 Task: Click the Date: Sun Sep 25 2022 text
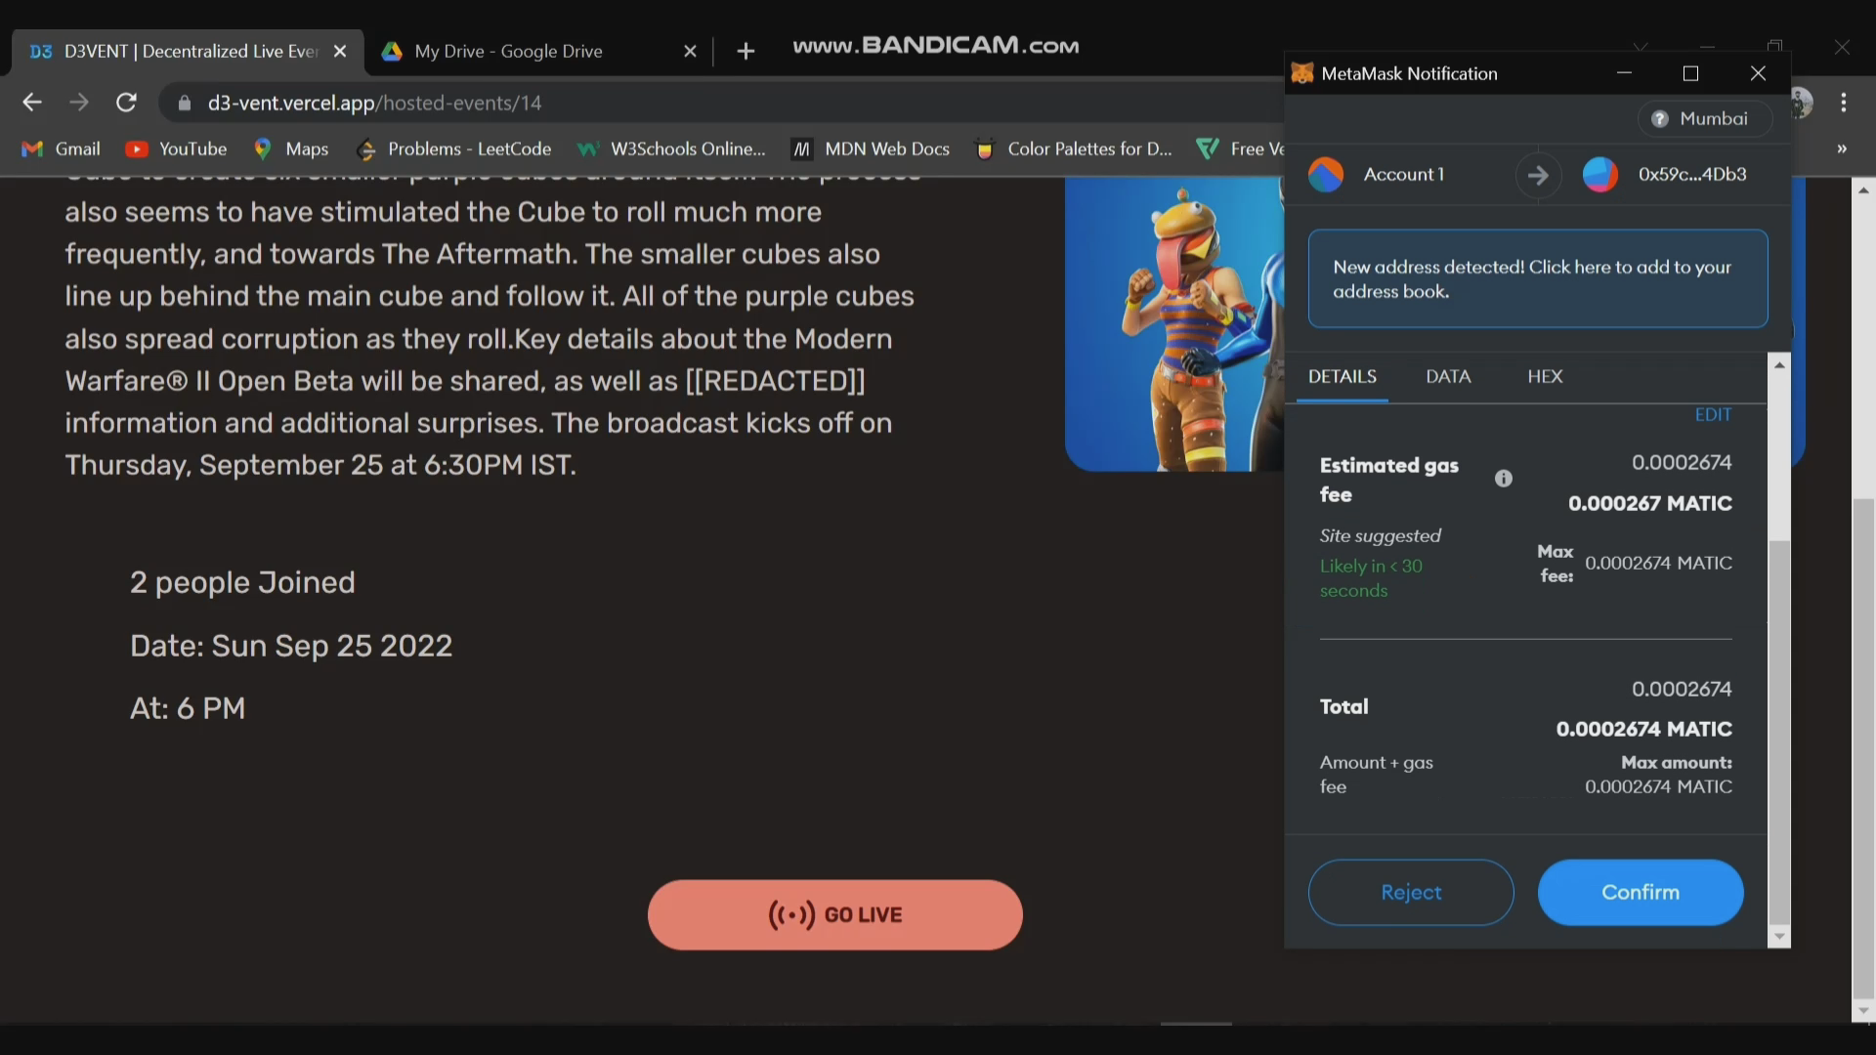[291, 646]
